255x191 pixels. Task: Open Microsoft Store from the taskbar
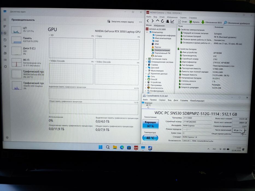(x=129, y=148)
